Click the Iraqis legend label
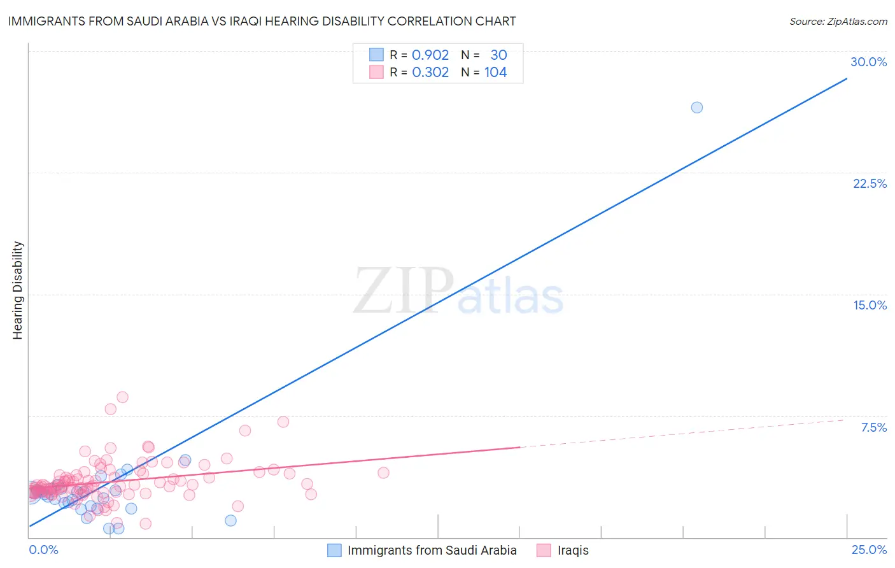This screenshot has height=568, width=895. [573, 550]
